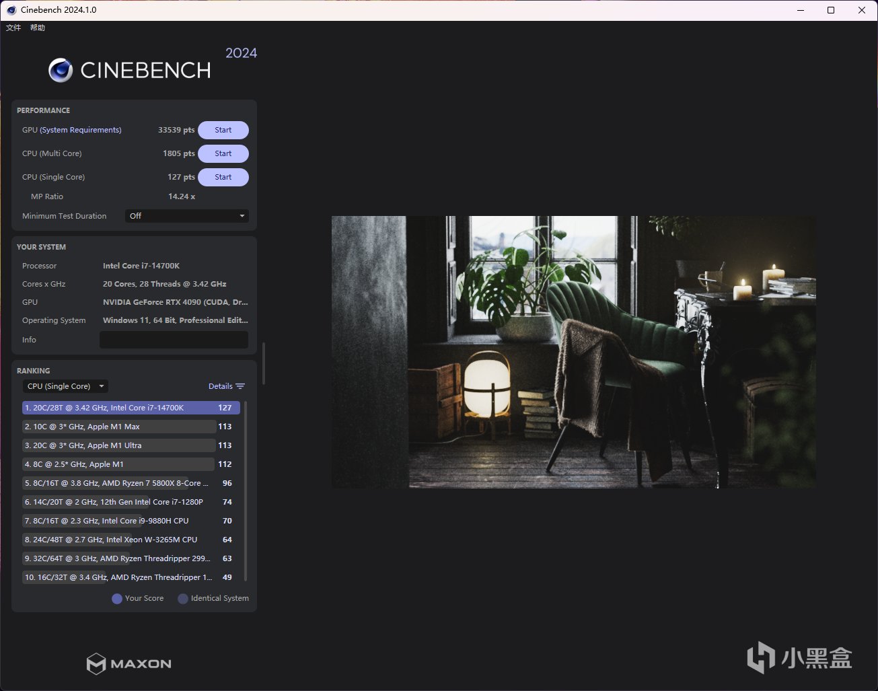Click the Details filter lines icon
878x691 pixels.
(240, 386)
